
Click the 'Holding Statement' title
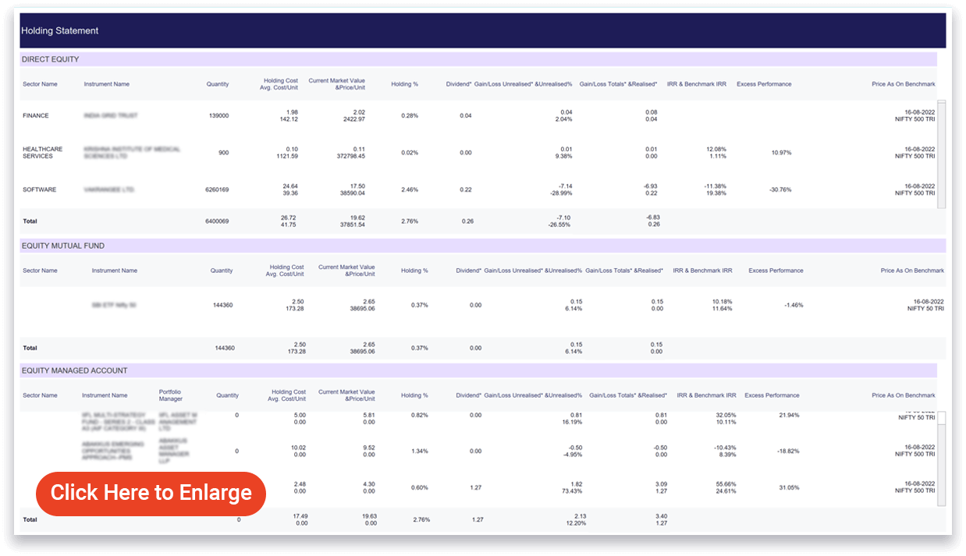(60, 30)
